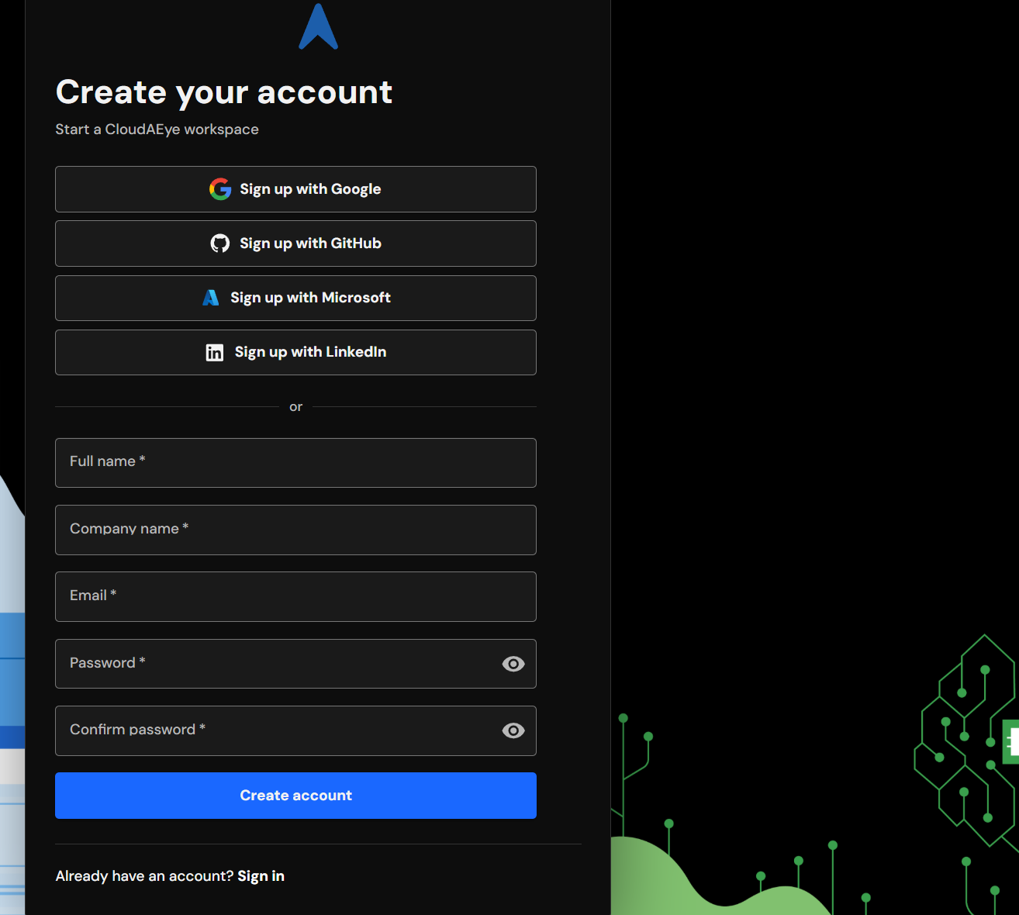
Task: Click the CloudAEye logo at top
Action: pos(318,26)
